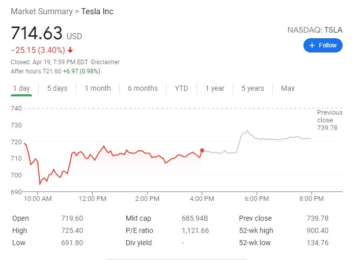Viewport: 363px width, 260px height.
Task: Switch to 1 year view
Action: [x=215, y=88]
